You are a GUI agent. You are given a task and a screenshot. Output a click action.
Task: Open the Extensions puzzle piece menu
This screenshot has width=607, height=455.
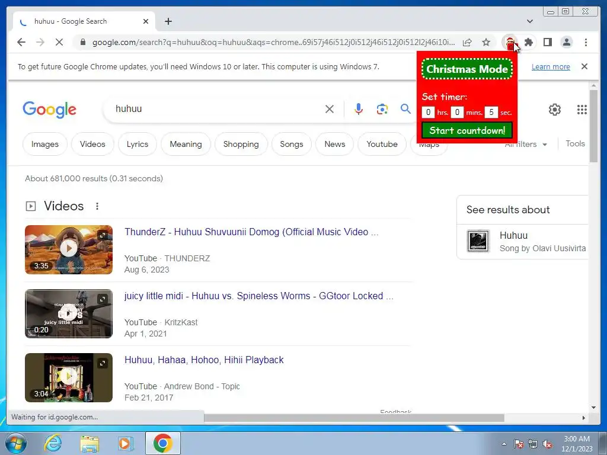click(x=528, y=42)
